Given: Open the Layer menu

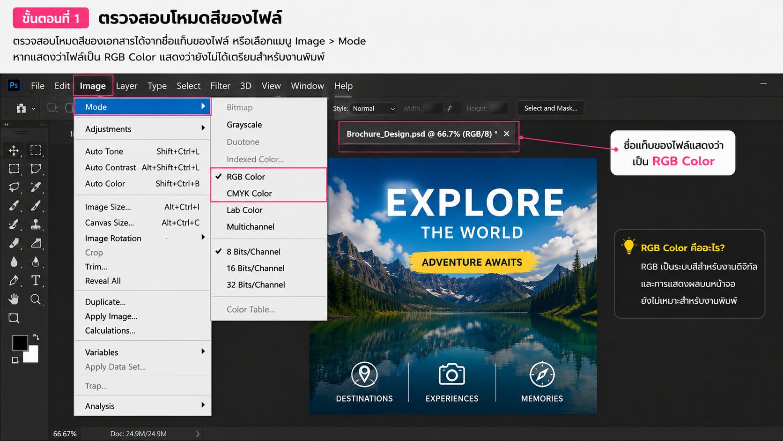Looking at the screenshot, I should click(126, 86).
